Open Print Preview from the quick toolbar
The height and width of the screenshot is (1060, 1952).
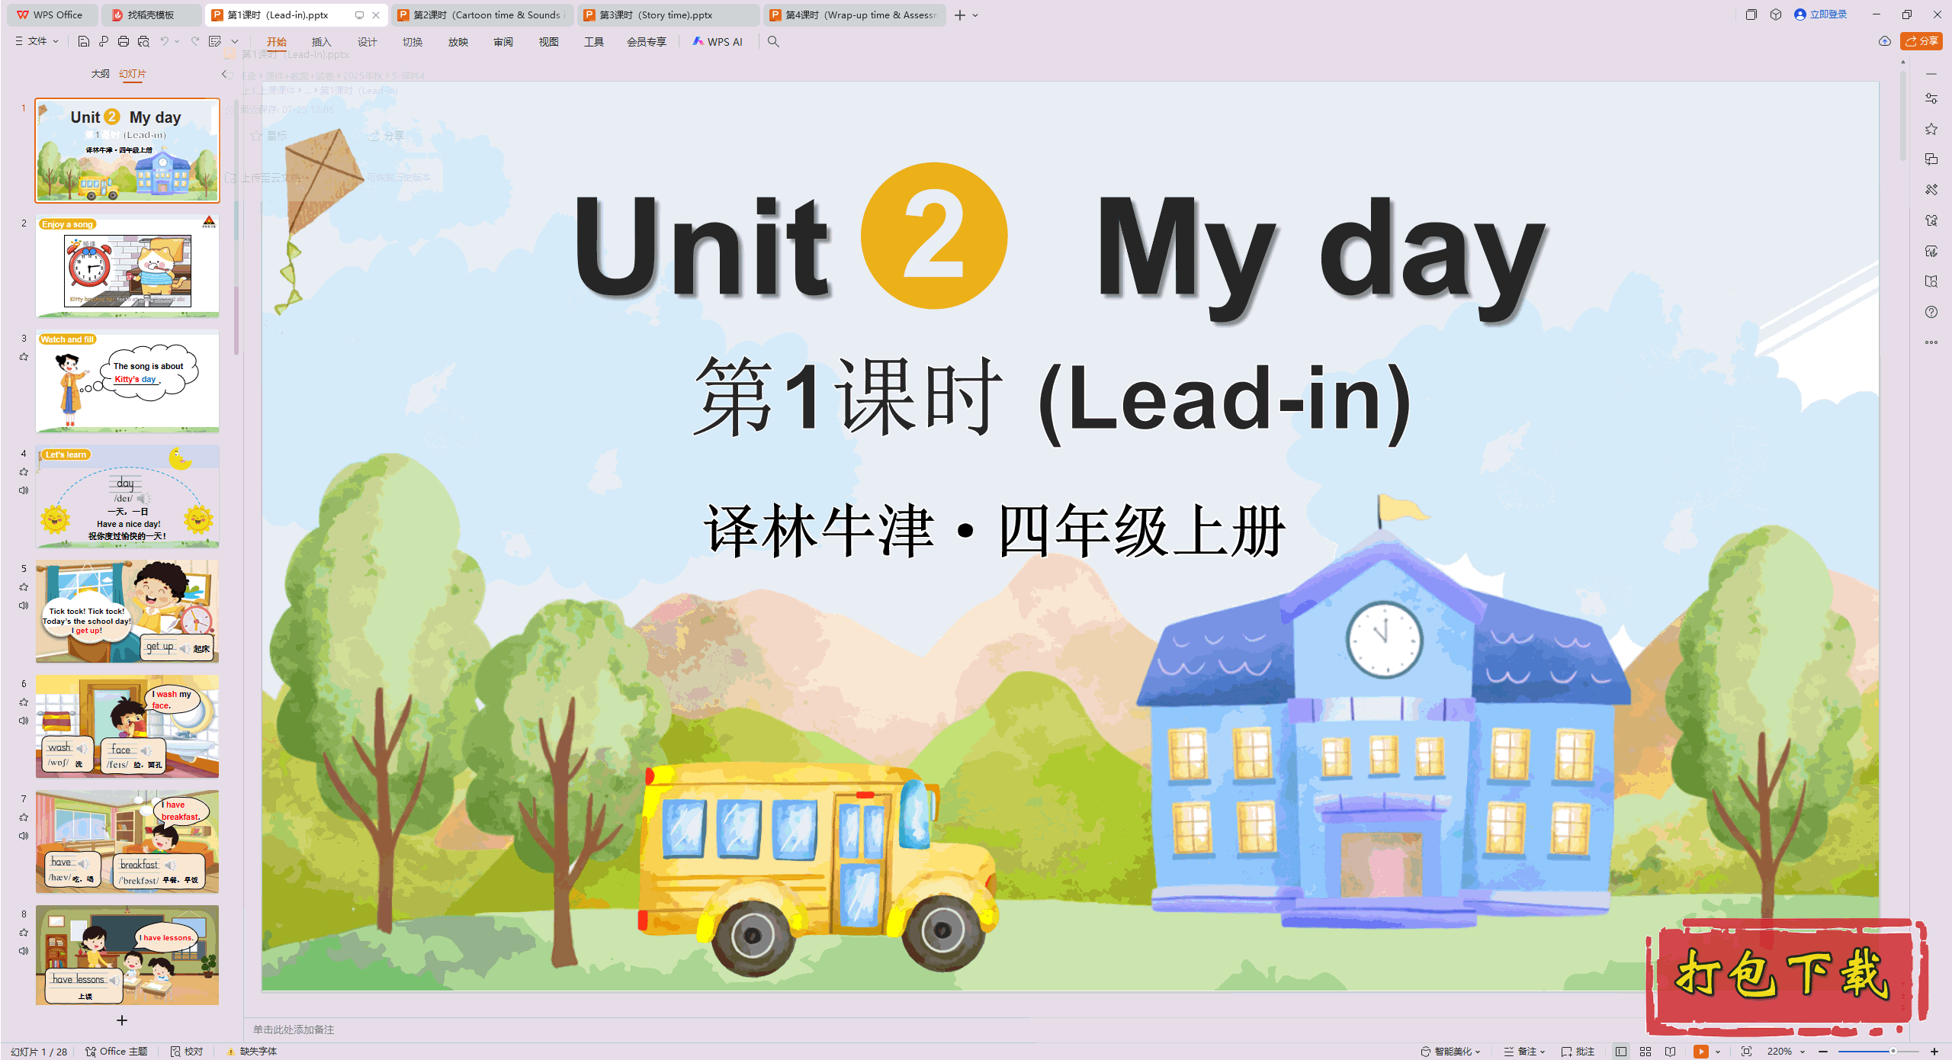[x=143, y=42]
